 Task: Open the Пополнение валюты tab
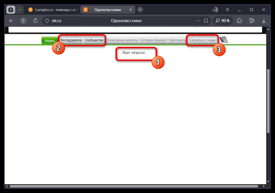122,40
